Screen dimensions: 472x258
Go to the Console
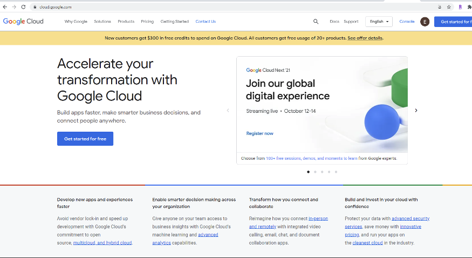pyautogui.click(x=407, y=22)
